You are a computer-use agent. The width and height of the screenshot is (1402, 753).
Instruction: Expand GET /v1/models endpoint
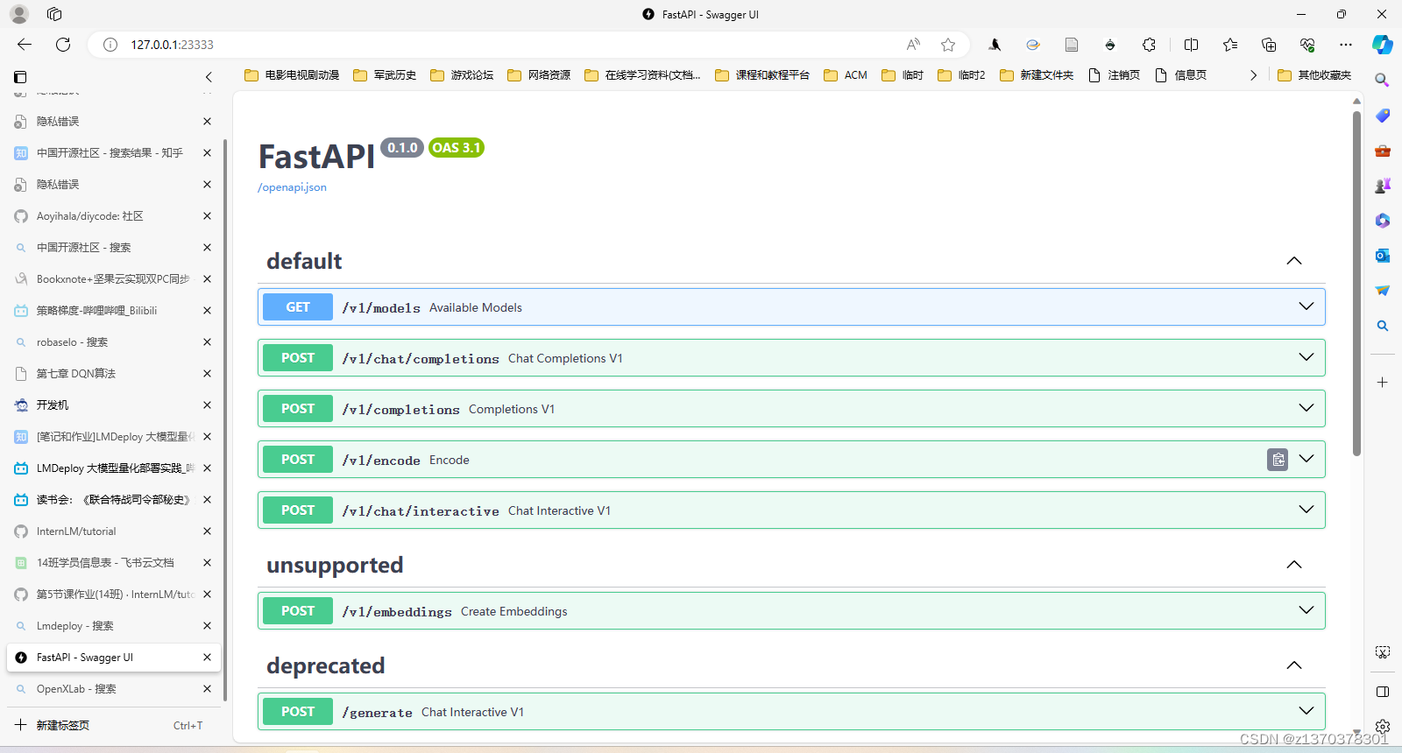tap(1306, 306)
